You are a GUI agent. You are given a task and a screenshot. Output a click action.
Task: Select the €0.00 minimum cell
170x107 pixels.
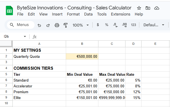[82, 80]
